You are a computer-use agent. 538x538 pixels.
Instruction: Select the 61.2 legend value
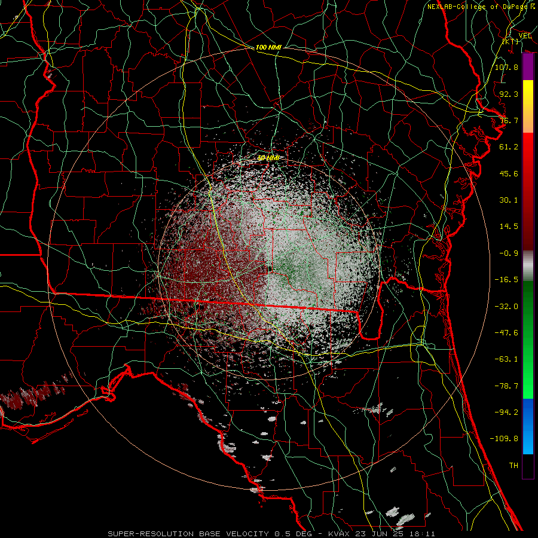[509, 147]
